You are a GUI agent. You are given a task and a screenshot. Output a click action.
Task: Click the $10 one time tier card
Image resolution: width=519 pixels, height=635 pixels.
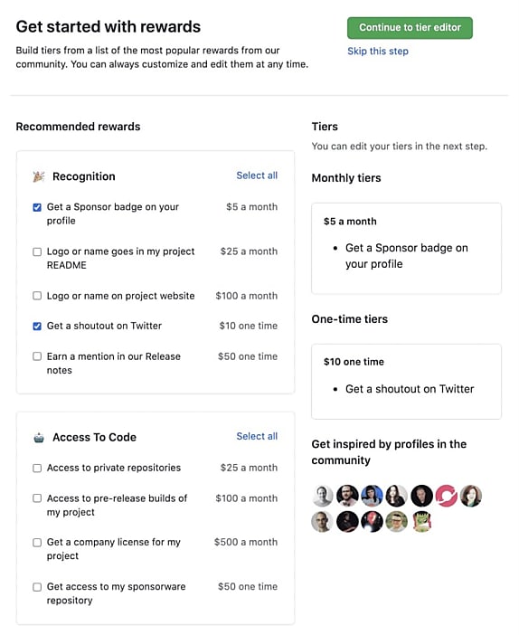[407, 382]
